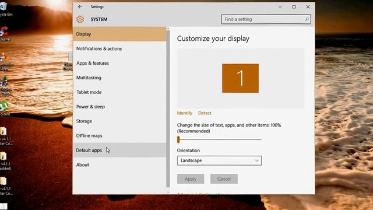Click the Apply button

[x=191, y=179]
